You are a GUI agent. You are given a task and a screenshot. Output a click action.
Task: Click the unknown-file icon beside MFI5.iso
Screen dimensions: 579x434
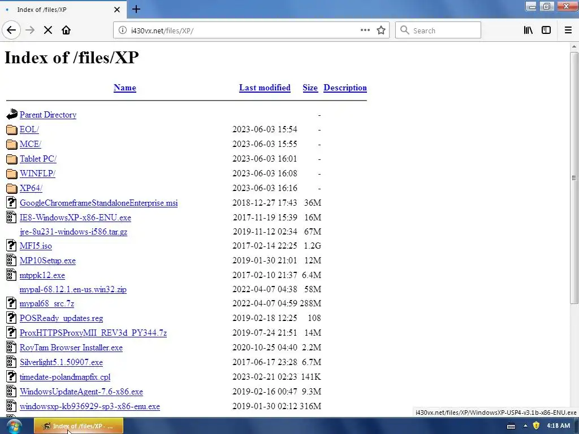point(11,245)
